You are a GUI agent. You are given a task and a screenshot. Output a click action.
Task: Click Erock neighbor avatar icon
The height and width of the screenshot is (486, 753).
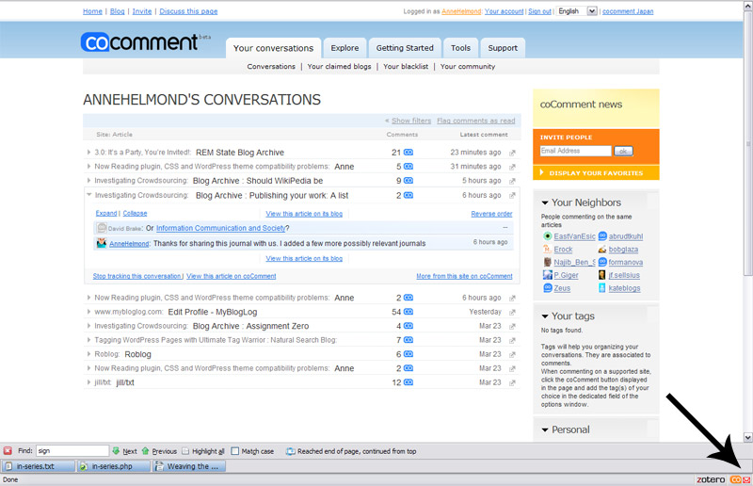point(548,249)
